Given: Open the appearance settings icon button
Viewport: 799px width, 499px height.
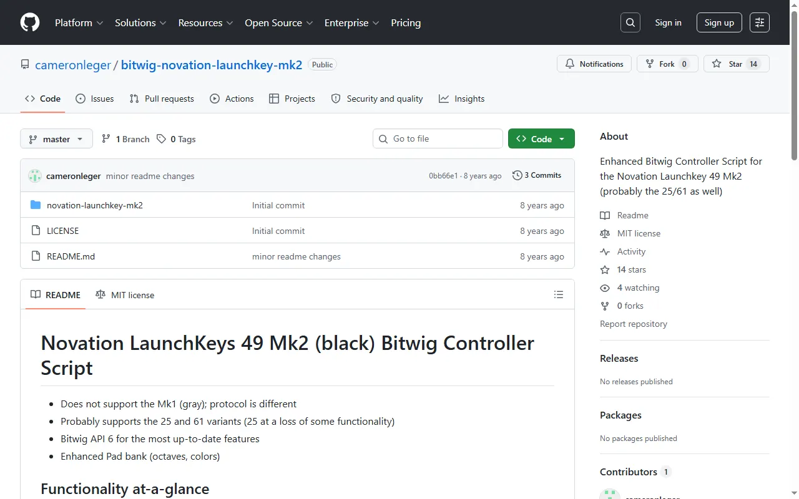Looking at the screenshot, I should coord(760,22).
